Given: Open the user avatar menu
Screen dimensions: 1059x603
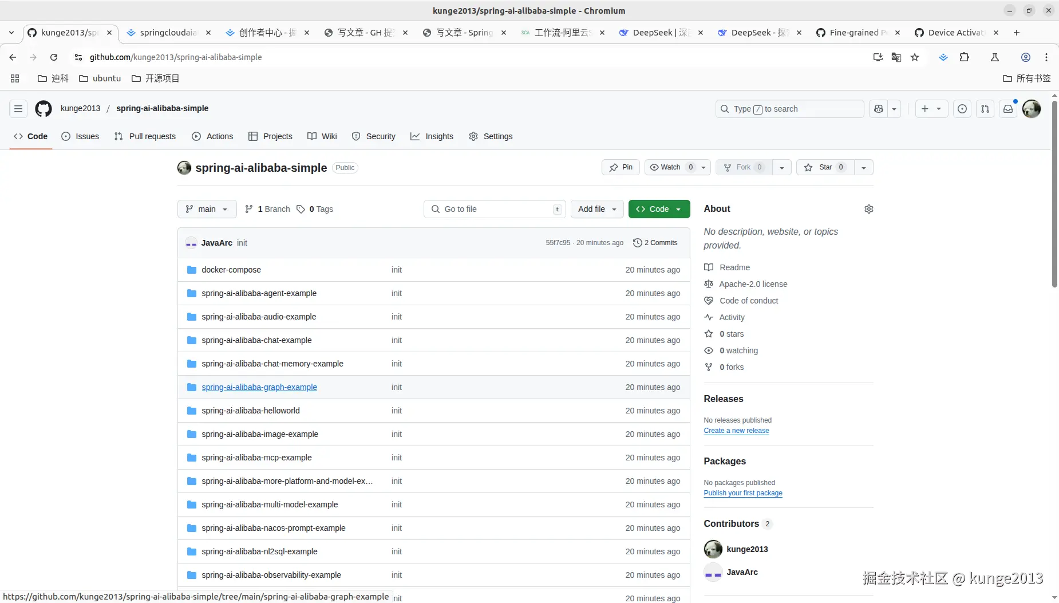Looking at the screenshot, I should tap(1032, 109).
